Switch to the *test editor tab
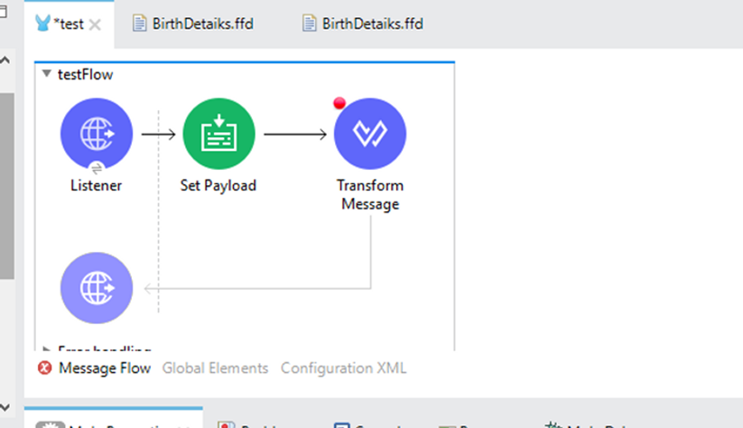The image size is (743, 428). pos(69,24)
